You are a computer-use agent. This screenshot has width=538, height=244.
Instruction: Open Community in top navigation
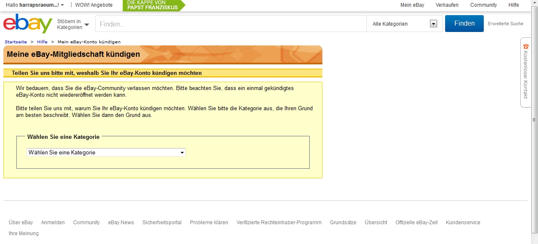click(483, 5)
